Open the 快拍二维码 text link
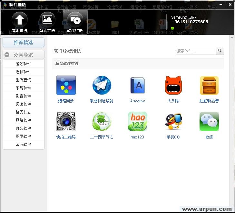Screen dimensions: 235x213 66,137
